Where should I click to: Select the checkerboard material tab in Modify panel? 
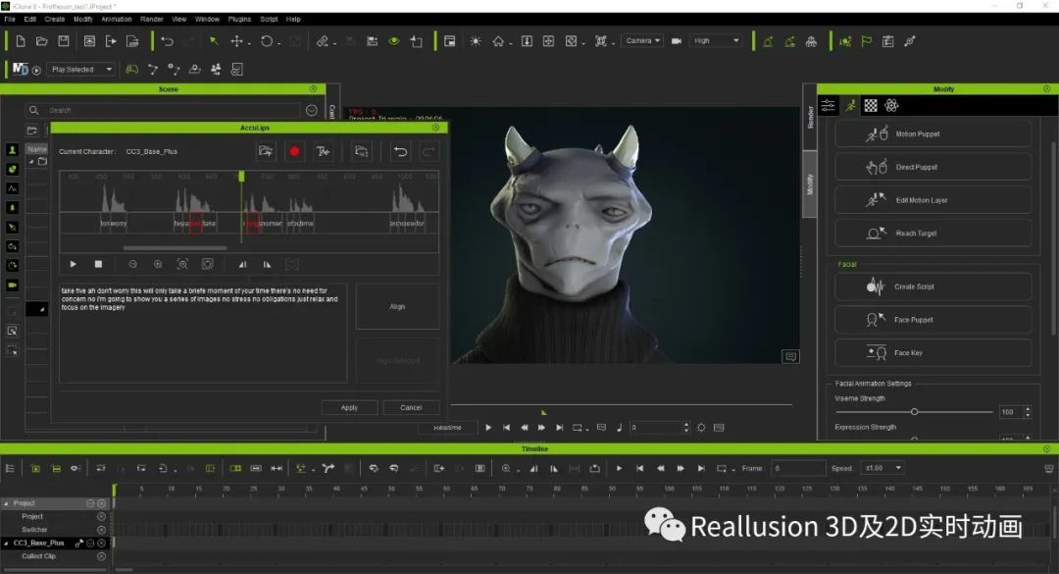871,105
